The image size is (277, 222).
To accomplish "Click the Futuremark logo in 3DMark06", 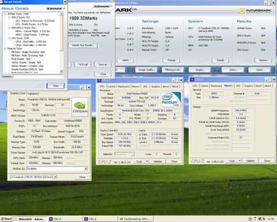I will [254, 11].
